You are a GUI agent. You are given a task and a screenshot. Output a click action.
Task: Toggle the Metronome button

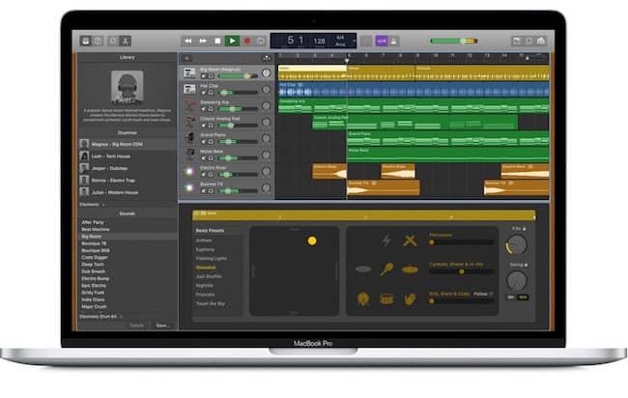click(393, 41)
